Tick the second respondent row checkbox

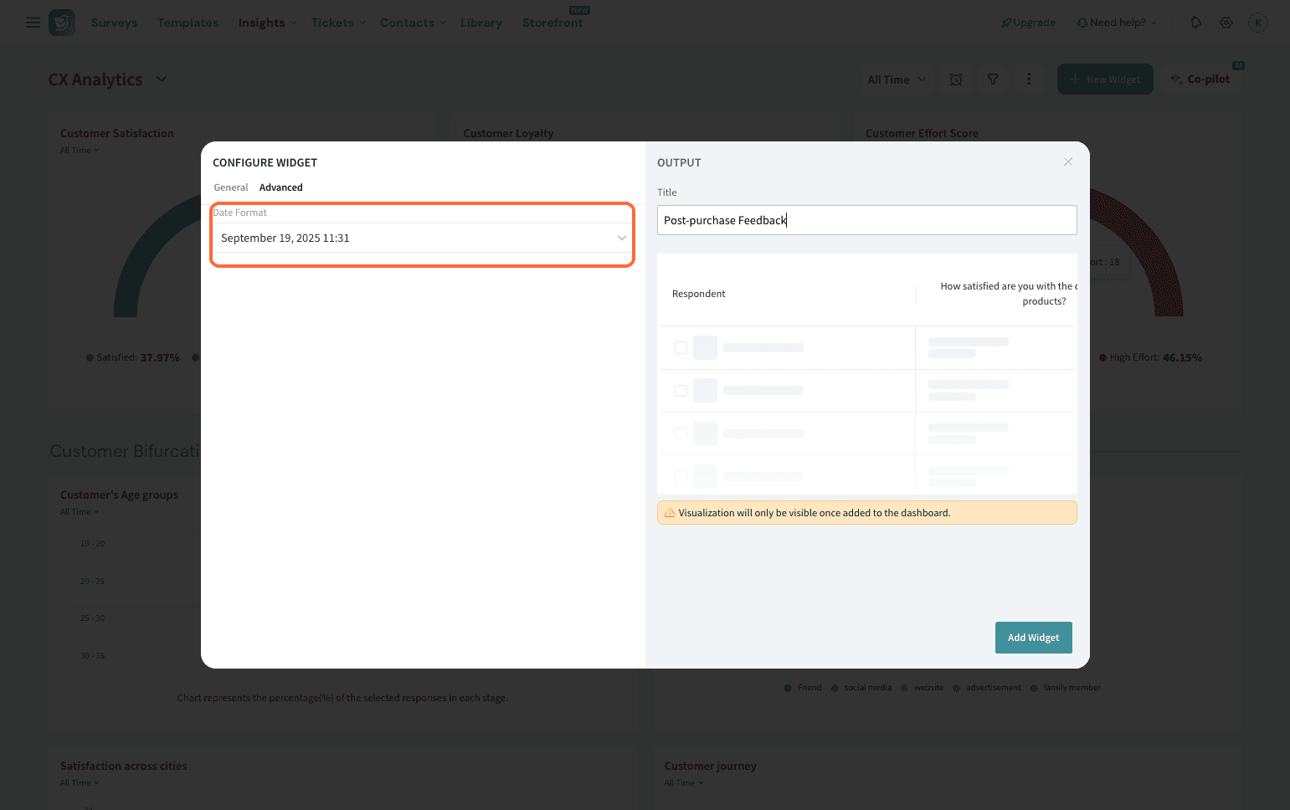[681, 391]
